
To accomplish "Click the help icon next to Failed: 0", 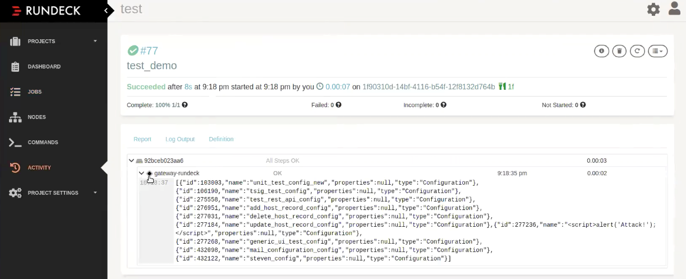I will [338, 105].
